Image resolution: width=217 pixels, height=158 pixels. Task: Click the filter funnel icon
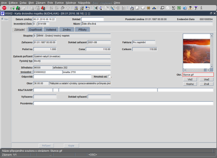tap(68, 8)
